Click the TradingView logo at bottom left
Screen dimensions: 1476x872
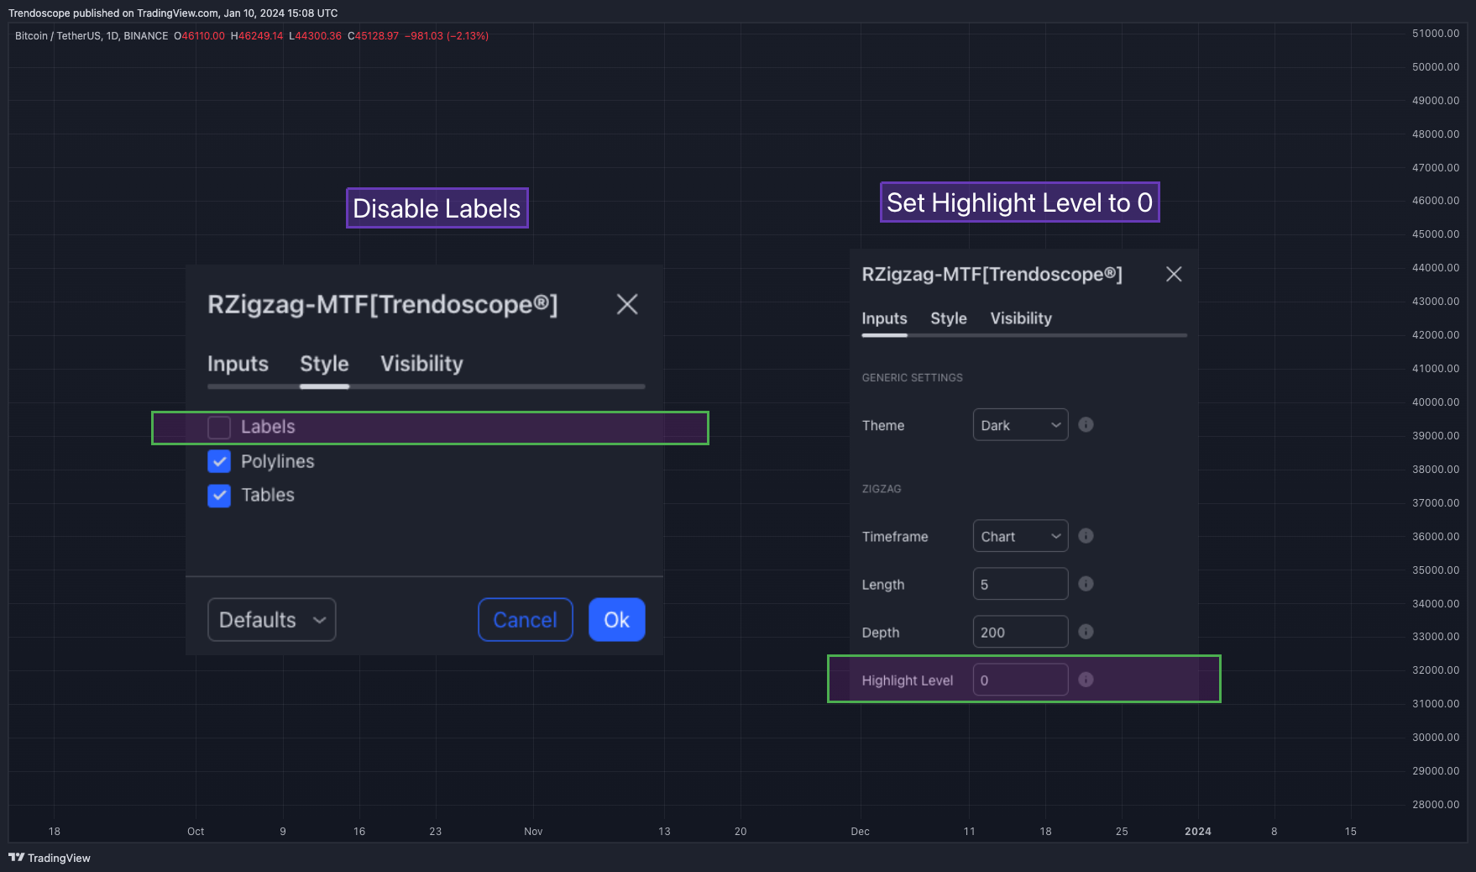pyautogui.click(x=50, y=858)
